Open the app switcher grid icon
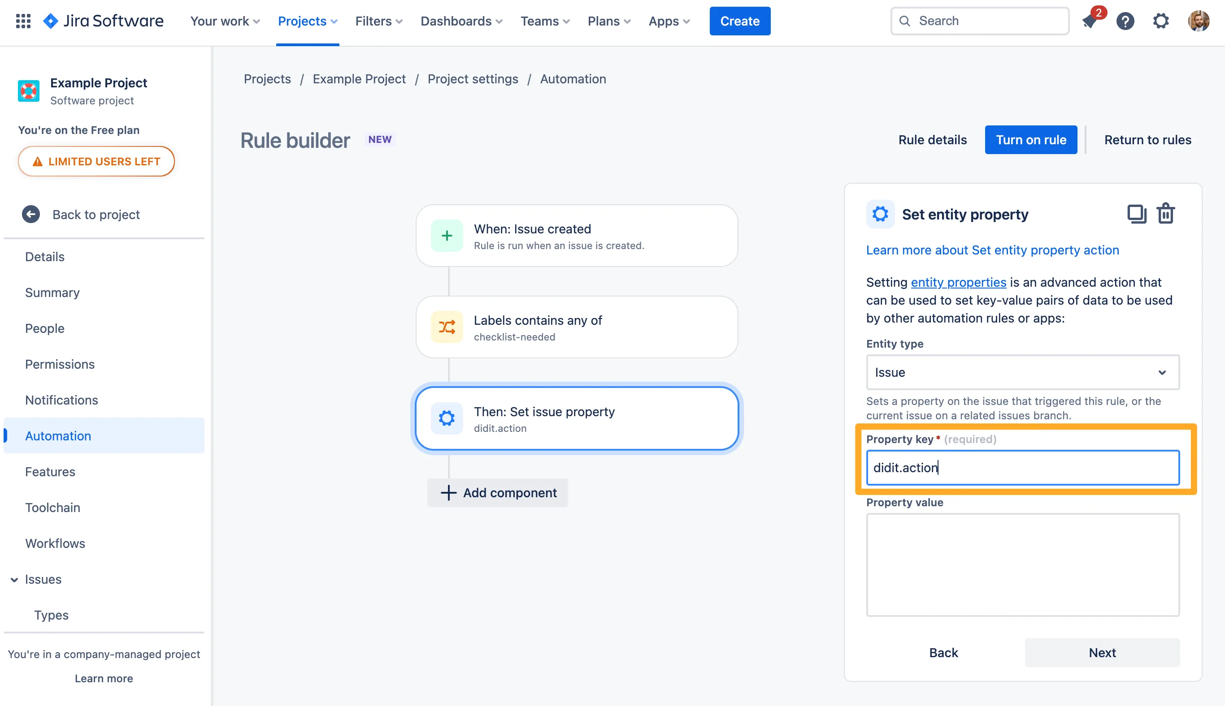 pos(23,21)
